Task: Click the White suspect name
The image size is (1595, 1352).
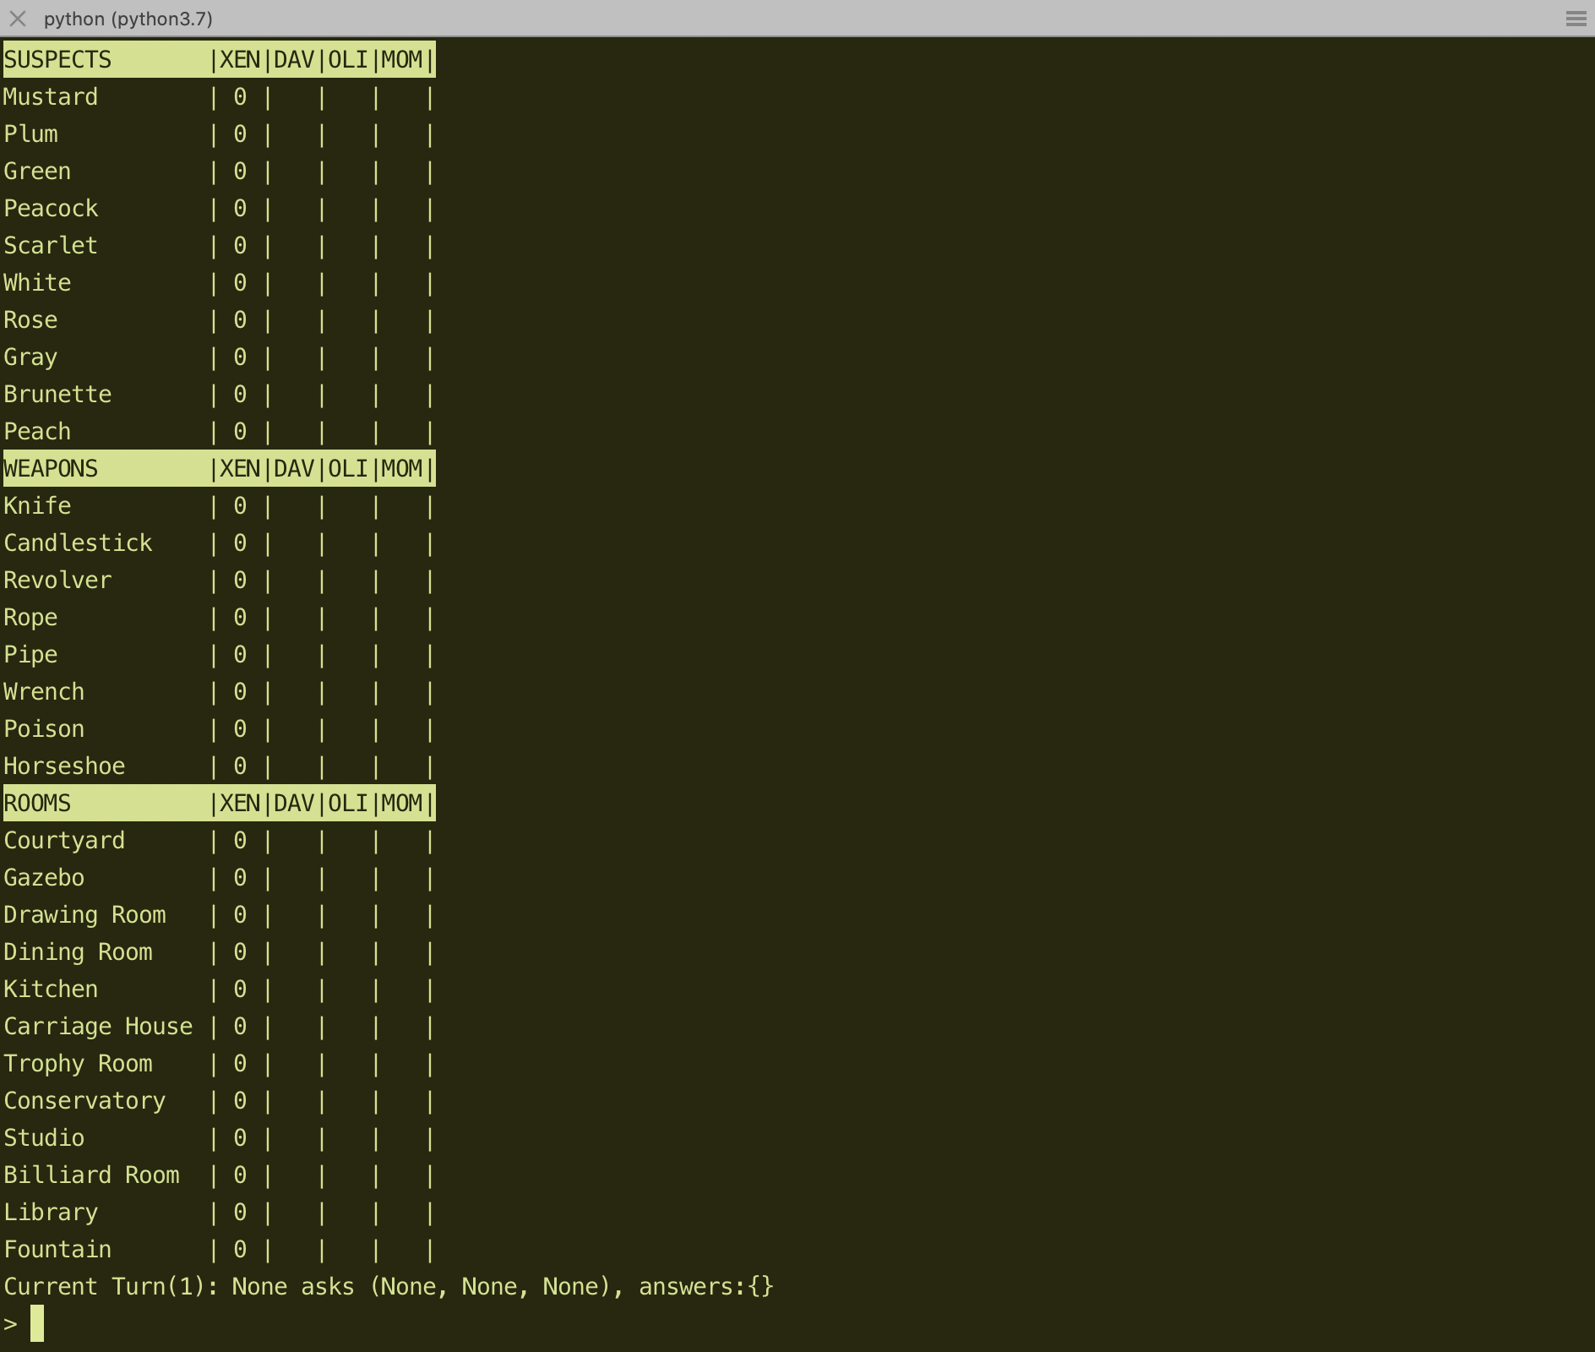Action: 37,283
